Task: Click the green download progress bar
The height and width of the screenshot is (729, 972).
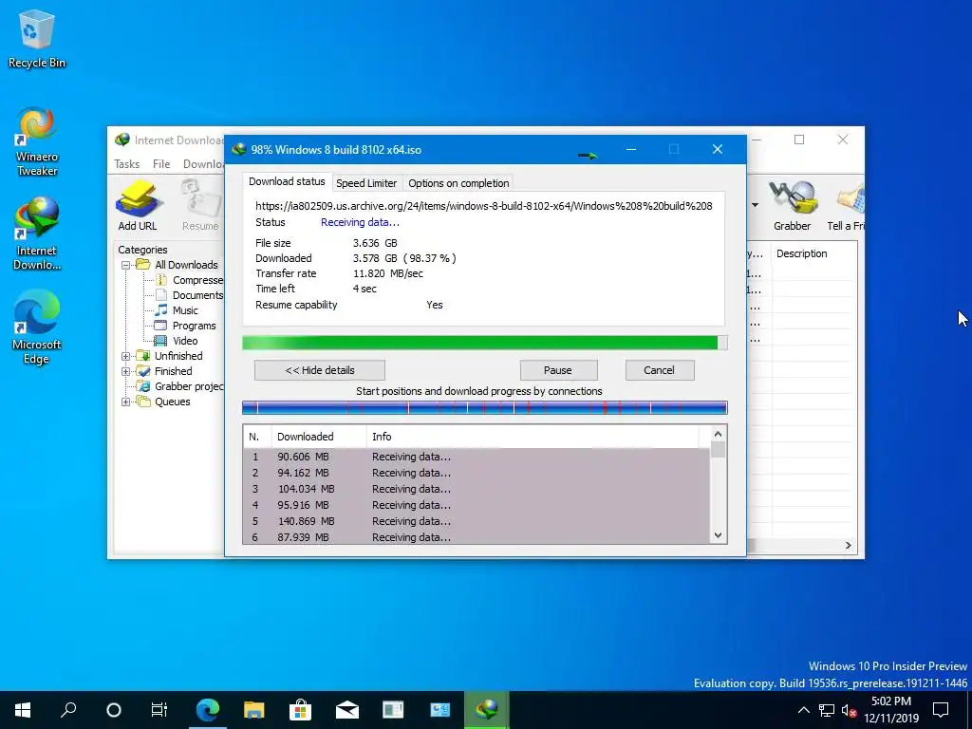Action: (485, 343)
